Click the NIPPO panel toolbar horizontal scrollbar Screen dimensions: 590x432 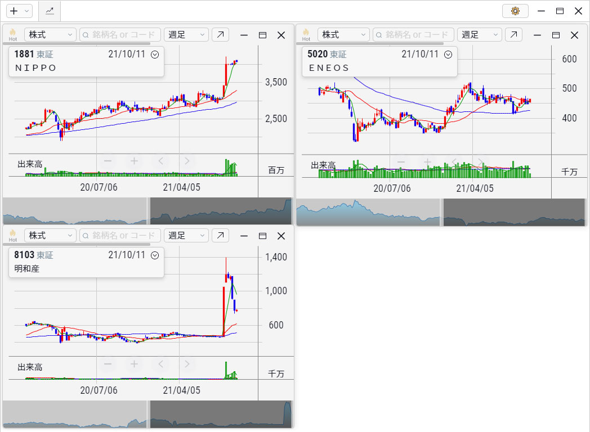tap(77, 44)
